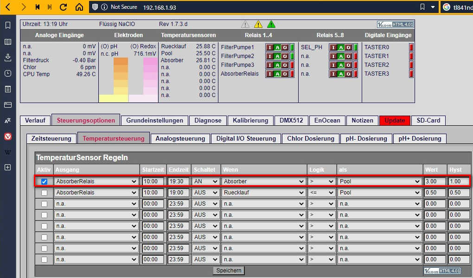Image resolution: width=473 pixels, height=278 pixels.
Task: Reload the page
Action: [63, 7]
